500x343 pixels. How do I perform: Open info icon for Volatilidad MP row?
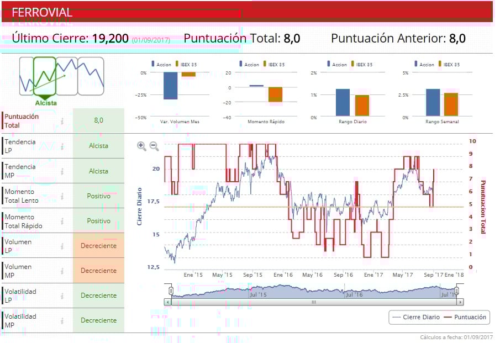pyautogui.click(x=62, y=321)
